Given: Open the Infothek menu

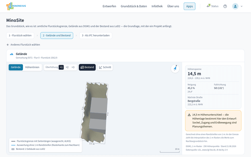Looking at the screenshot, I should [x=157, y=6].
